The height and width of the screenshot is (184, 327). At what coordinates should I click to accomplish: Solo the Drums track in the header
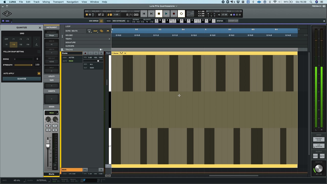click(96, 53)
